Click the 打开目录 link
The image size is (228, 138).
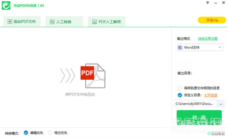211,95
